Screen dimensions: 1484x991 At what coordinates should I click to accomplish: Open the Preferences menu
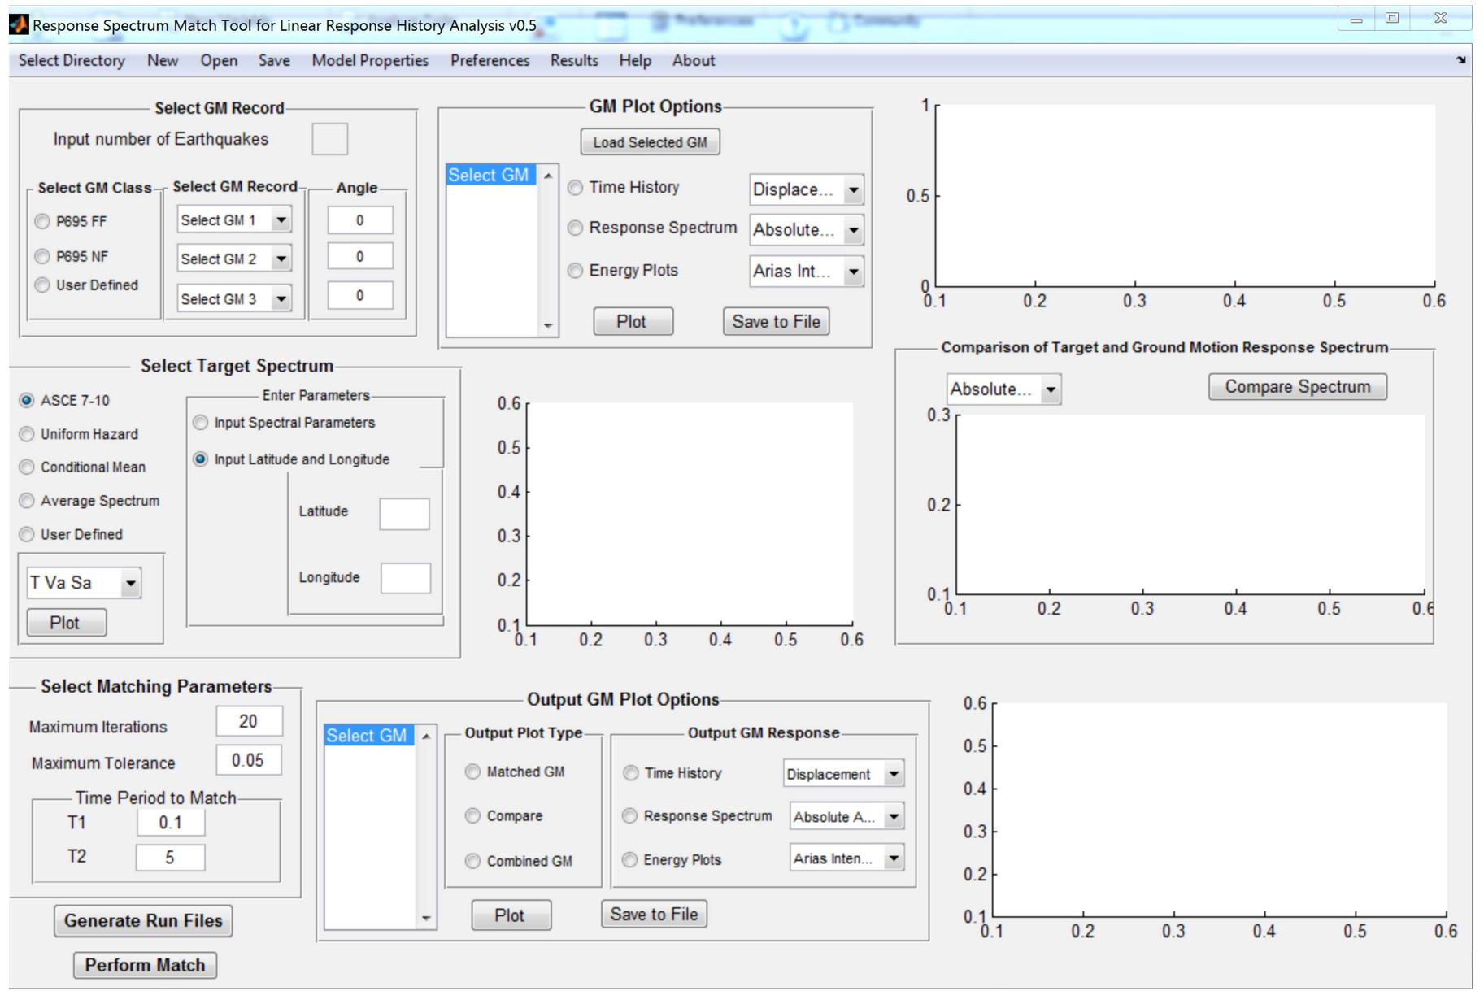point(490,60)
